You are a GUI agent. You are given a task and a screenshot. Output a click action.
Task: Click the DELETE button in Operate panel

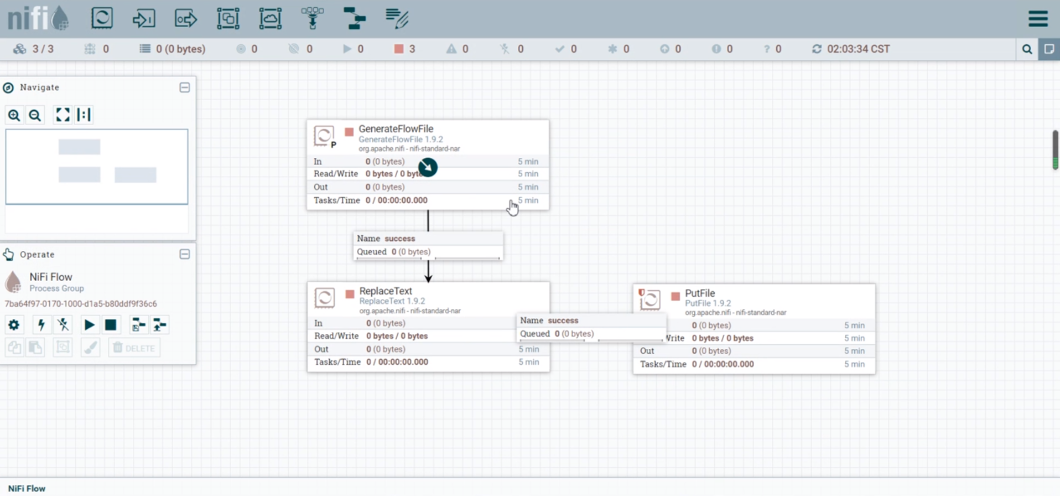134,348
